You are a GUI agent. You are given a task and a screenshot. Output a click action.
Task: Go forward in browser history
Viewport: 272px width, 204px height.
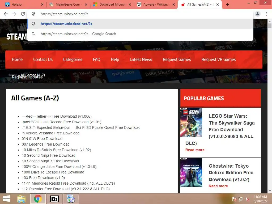[14, 14]
